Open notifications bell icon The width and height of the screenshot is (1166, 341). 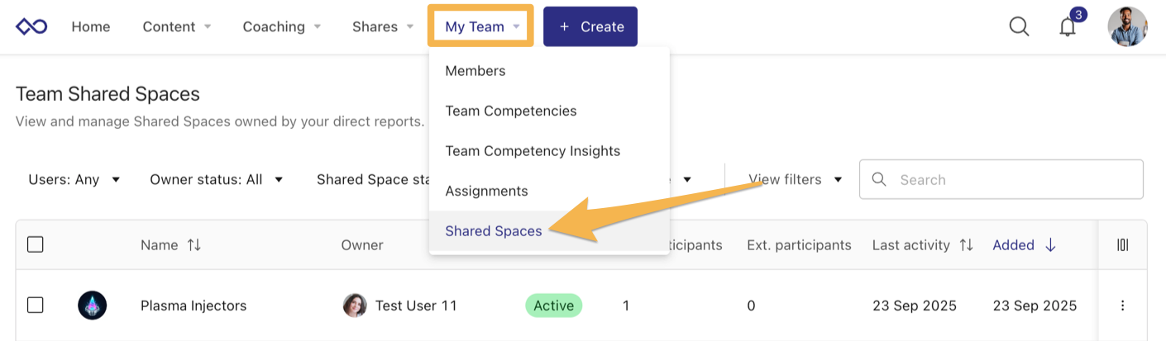1068,27
